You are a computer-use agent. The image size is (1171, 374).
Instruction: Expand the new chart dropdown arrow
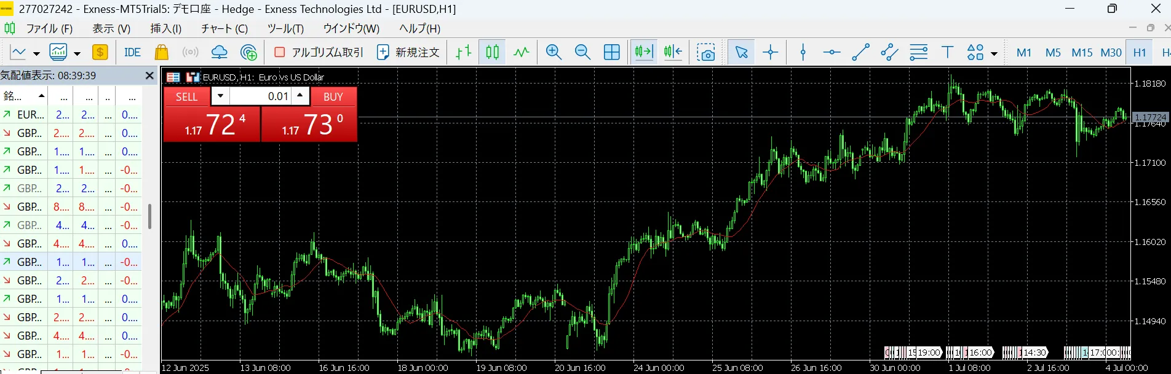pyautogui.click(x=36, y=53)
